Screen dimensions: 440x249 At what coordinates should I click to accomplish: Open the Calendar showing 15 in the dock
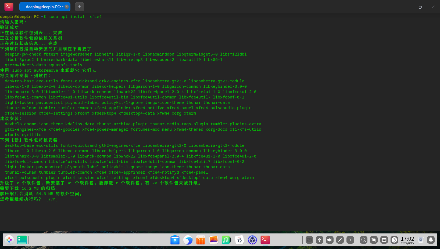(239, 240)
